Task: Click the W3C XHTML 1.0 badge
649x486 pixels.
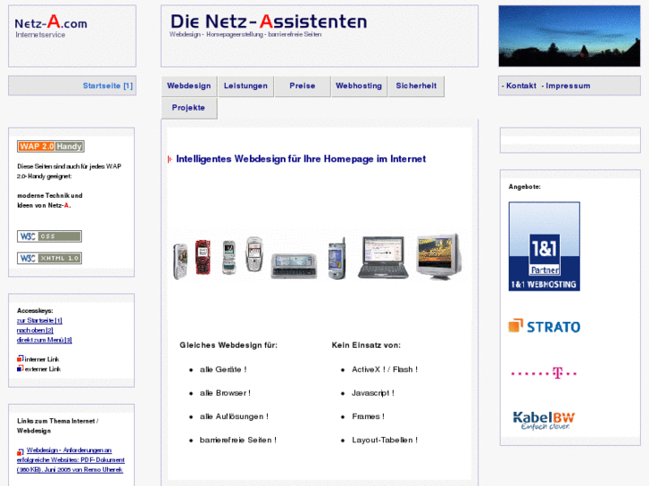Action: pyautogui.click(x=49, y=258)
